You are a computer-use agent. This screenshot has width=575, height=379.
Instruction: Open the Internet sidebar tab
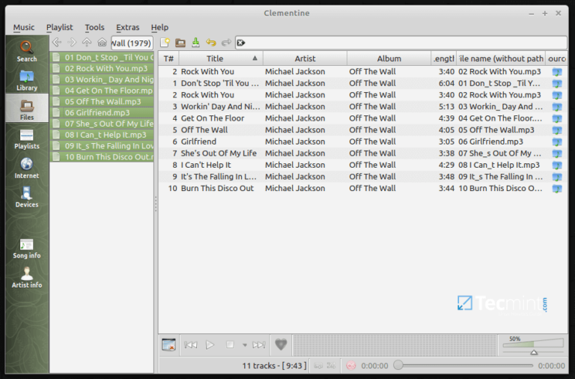(27, 168)
